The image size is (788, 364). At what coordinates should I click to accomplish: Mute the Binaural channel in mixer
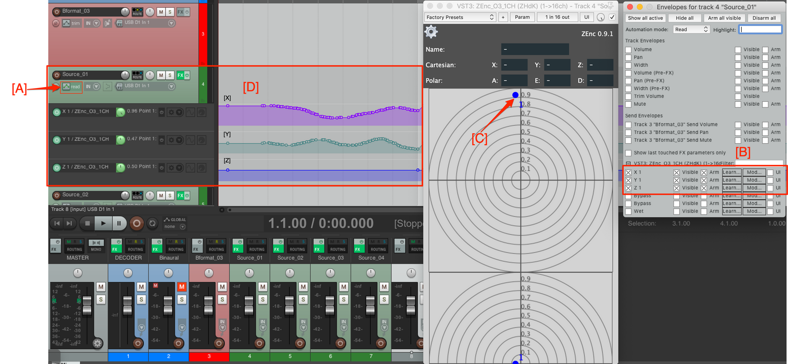pyautogui.click(x=182, y=286)
